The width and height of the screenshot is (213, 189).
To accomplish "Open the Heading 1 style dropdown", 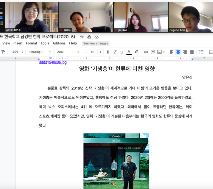I will 40,52.
